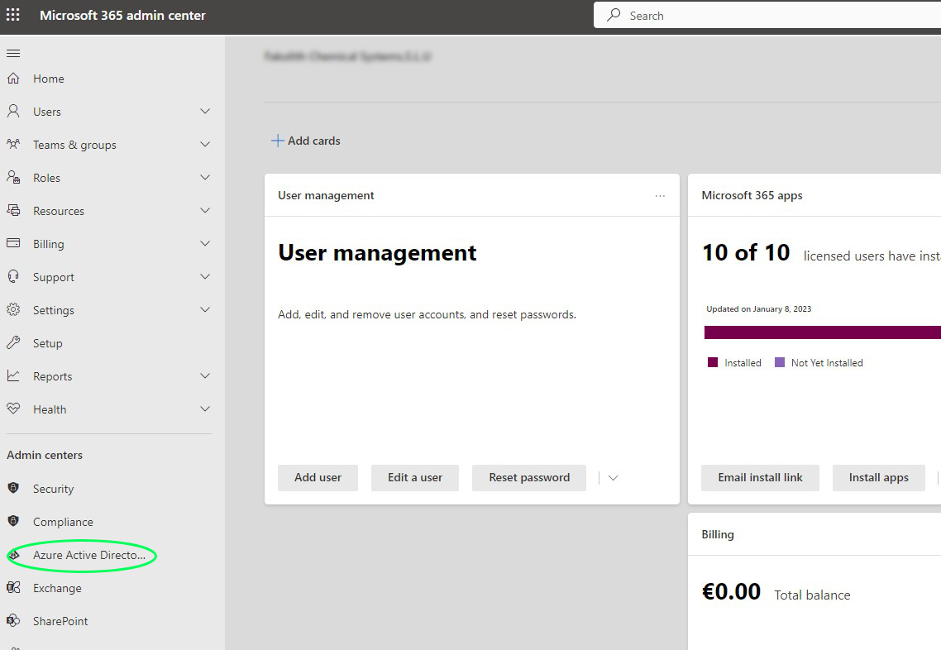Click the plus icon beside Add cards
Viewport: 941px width, 650px height.
(277, 141)
